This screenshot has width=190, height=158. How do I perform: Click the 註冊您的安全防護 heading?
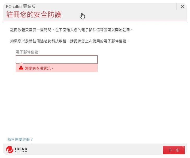[x=34, y=15]
